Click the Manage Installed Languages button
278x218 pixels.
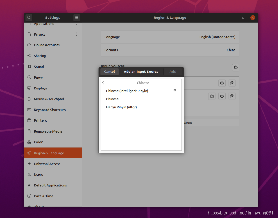pyautogui.click(x=211, y=123)
